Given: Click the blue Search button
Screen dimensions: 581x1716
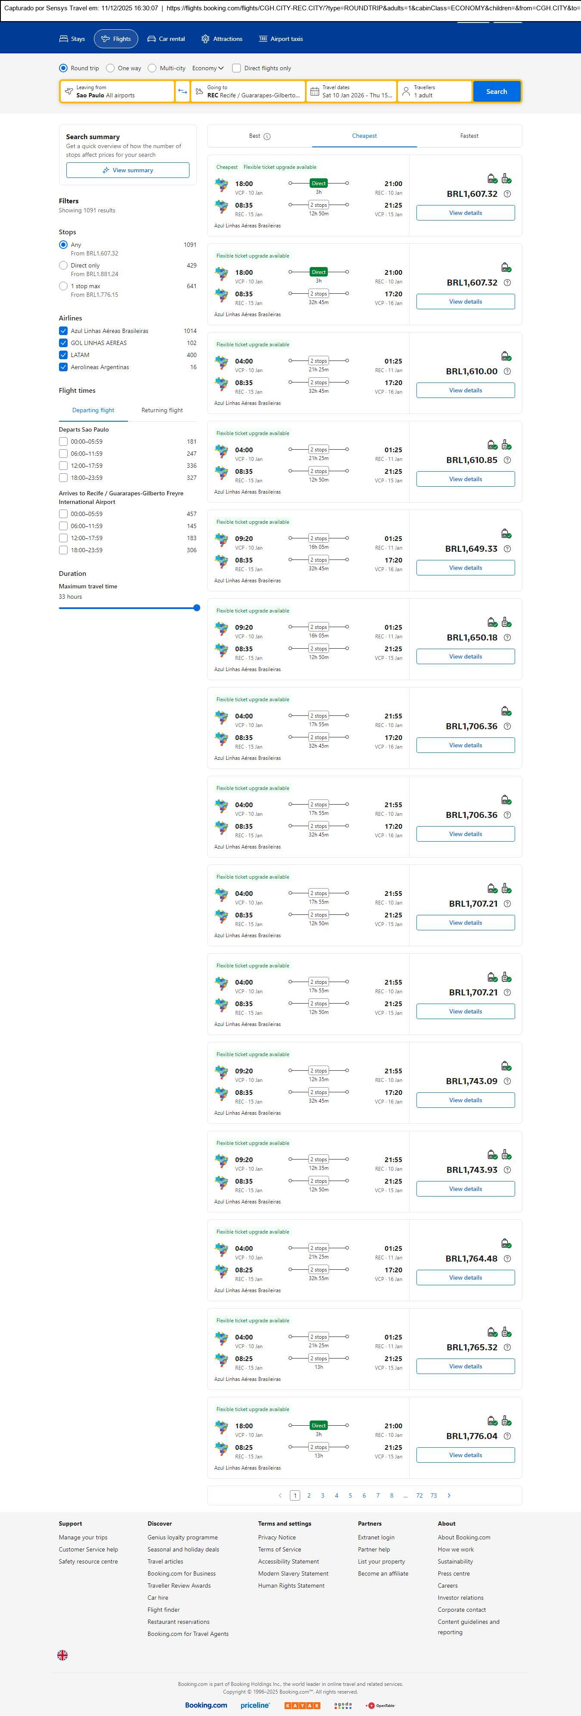Looking at the screenshot, I should coord(497,91).
